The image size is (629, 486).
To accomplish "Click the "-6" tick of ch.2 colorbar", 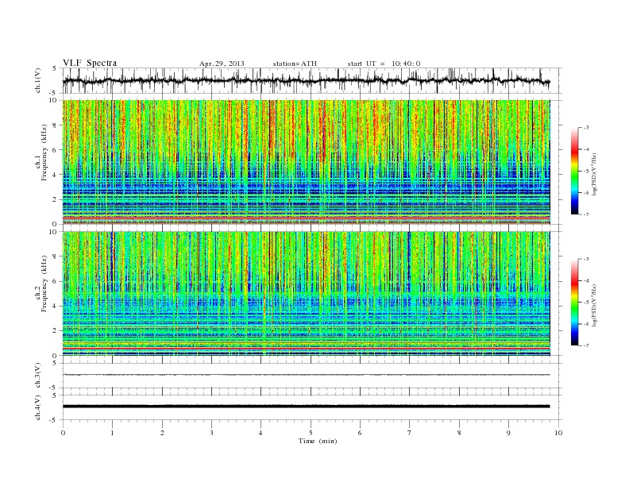I will point(586,323).
